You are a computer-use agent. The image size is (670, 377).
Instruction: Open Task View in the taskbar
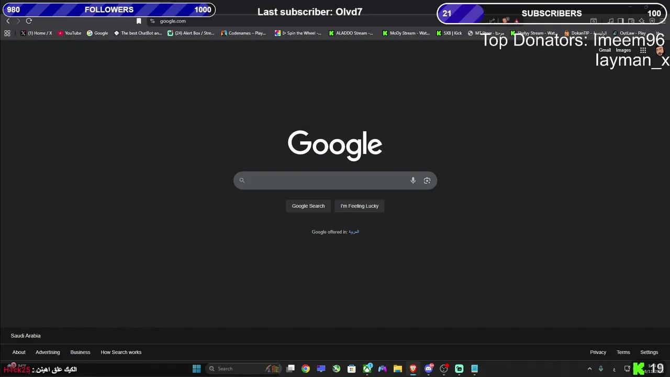point(291,369)
